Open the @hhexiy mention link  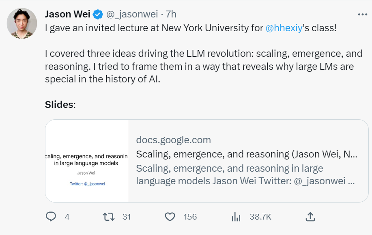coord(284,28)
